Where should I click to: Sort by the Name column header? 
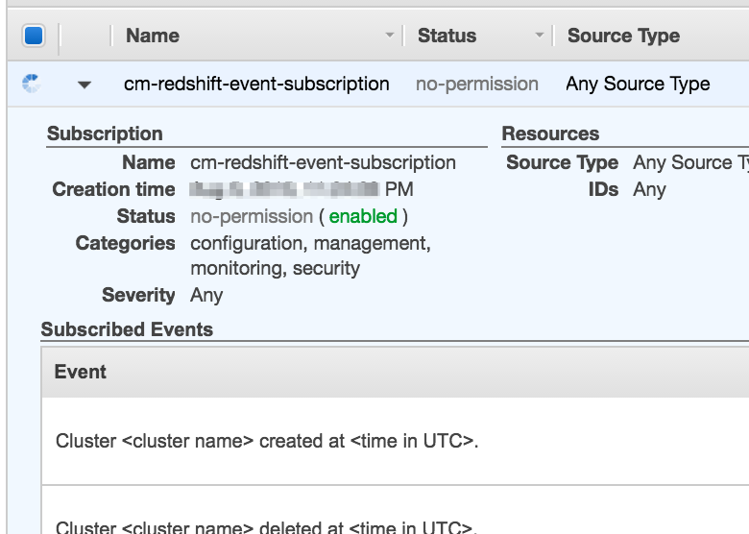click(x=153, y=36)
